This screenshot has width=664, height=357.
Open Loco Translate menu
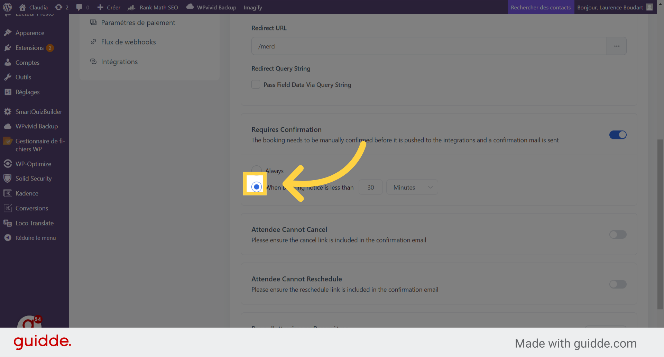[34, 223]
